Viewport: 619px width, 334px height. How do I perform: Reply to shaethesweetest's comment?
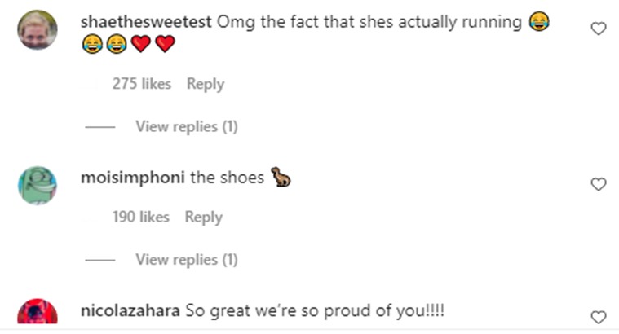tap(205, 84)
